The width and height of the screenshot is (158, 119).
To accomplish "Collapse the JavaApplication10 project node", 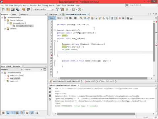I will [x=2, y=18].
